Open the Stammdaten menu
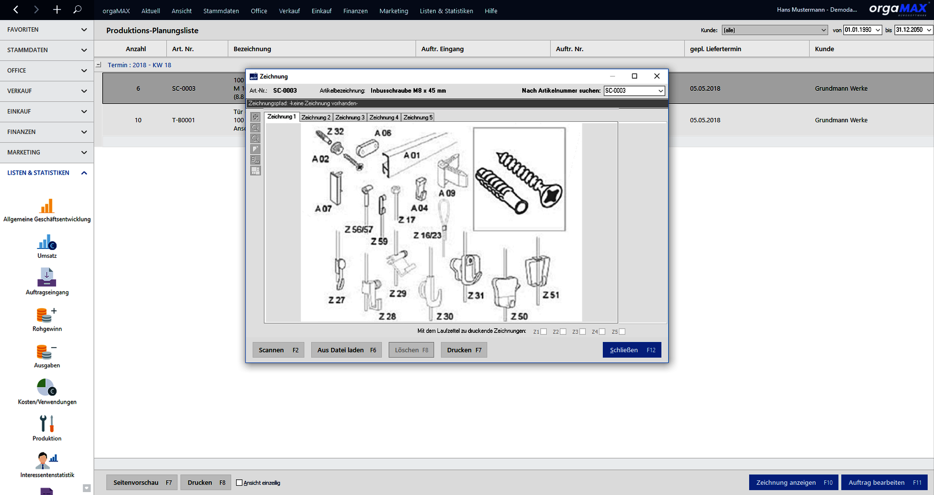 pos(221,11)
